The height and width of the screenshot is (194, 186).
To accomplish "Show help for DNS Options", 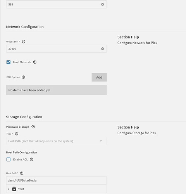I will point(23,77).
